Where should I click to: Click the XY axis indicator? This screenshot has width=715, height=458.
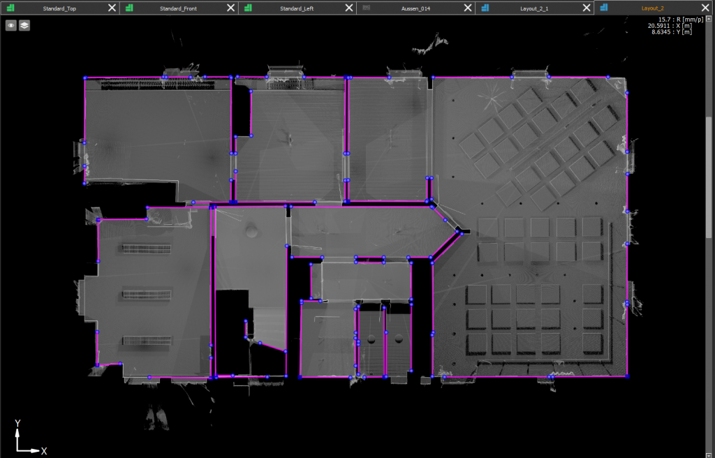pos(27,438)
